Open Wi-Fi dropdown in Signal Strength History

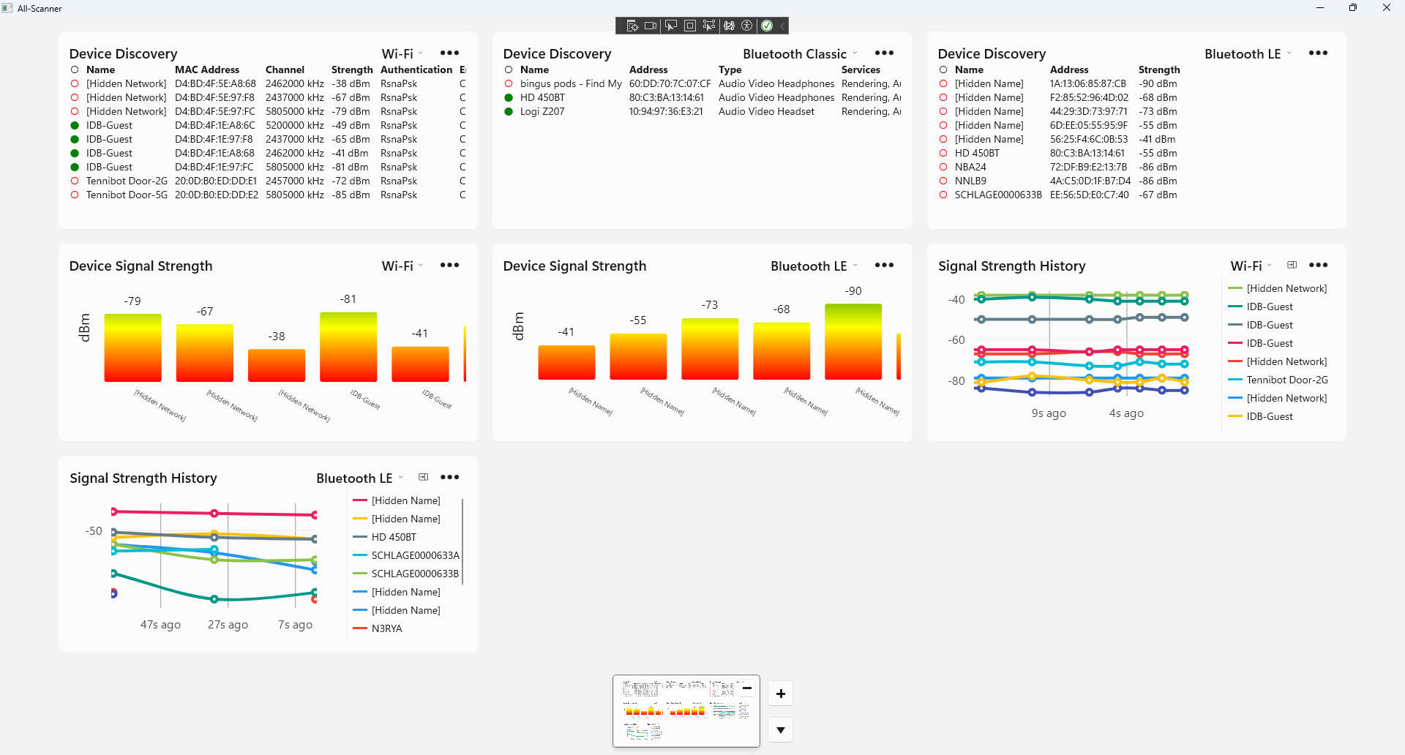tap(1251, 266)
